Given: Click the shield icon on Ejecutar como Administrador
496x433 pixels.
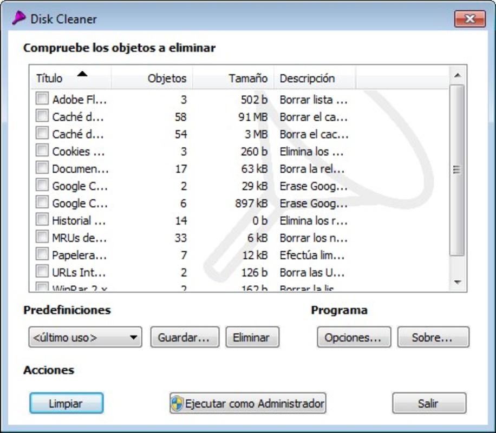Looking at the screenshot, I should point(177,403).
